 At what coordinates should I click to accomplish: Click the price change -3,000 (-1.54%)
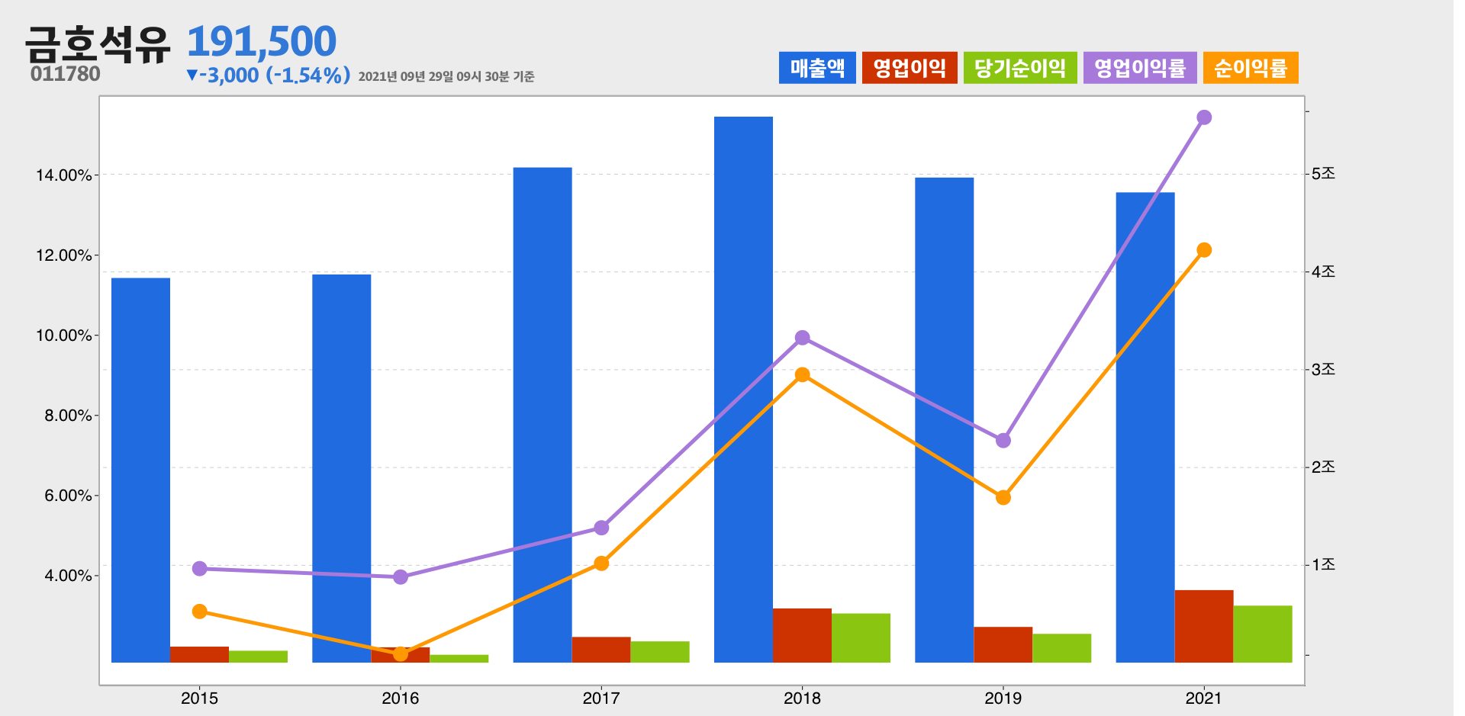point(268,75)
